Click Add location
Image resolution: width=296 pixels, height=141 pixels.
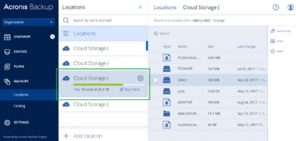coord(88,136)
